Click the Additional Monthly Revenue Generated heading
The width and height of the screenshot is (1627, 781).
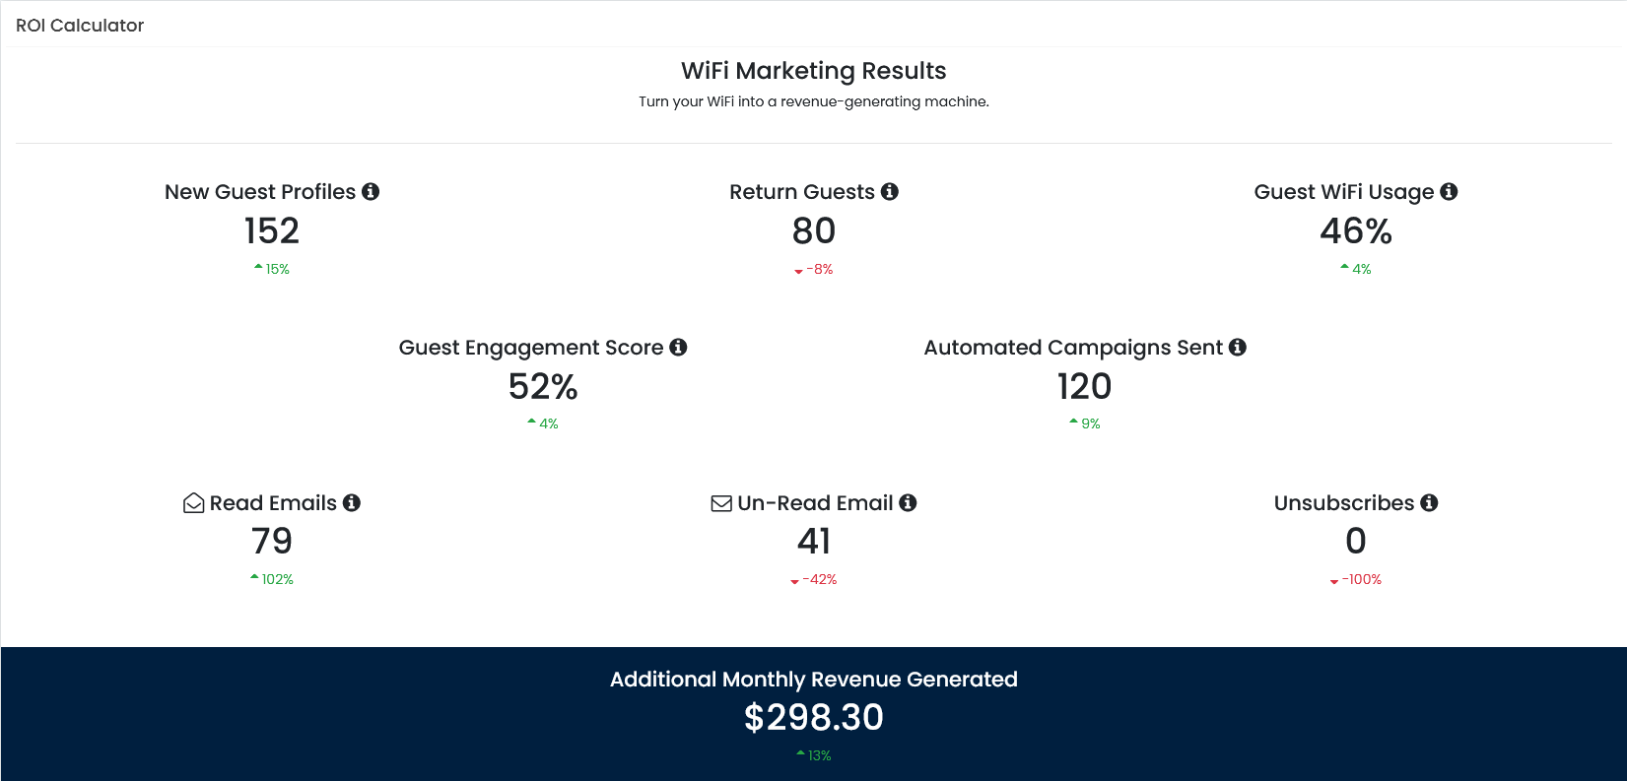pyautogui.click(x=814, y=680)
